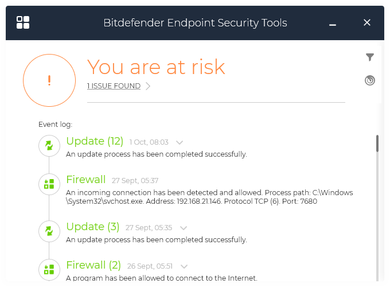Expand the Firewall (2) event chevron
The height and width of the screenshot is (287, 390).
(184, 266)
